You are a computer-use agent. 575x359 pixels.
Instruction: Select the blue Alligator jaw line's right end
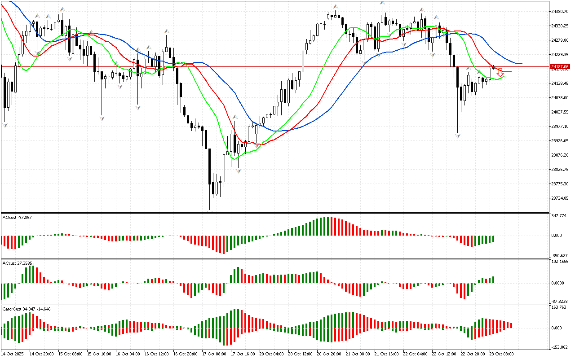521,64
